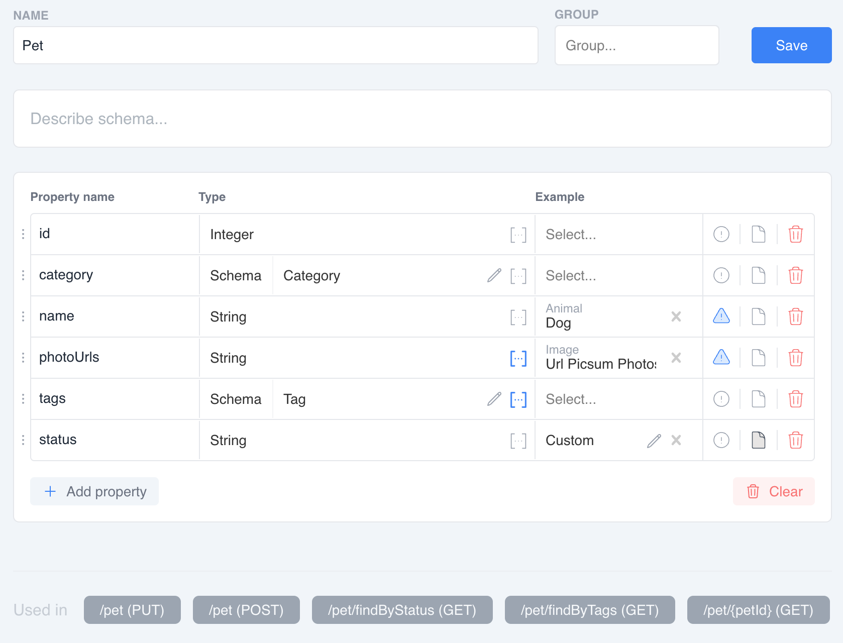Edit the Tag schema reference
The width and height of the screenshot is (843, 643).
494,399
